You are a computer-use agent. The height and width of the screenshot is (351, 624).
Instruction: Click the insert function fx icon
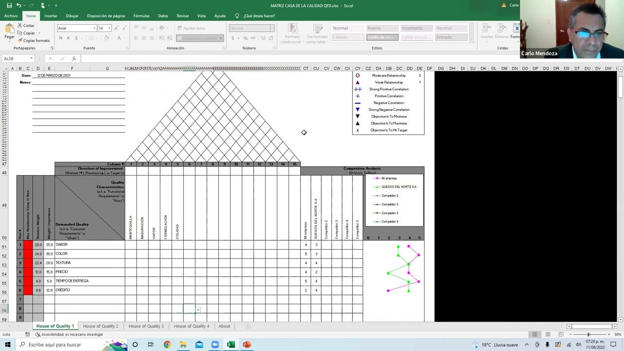(74, 58)
